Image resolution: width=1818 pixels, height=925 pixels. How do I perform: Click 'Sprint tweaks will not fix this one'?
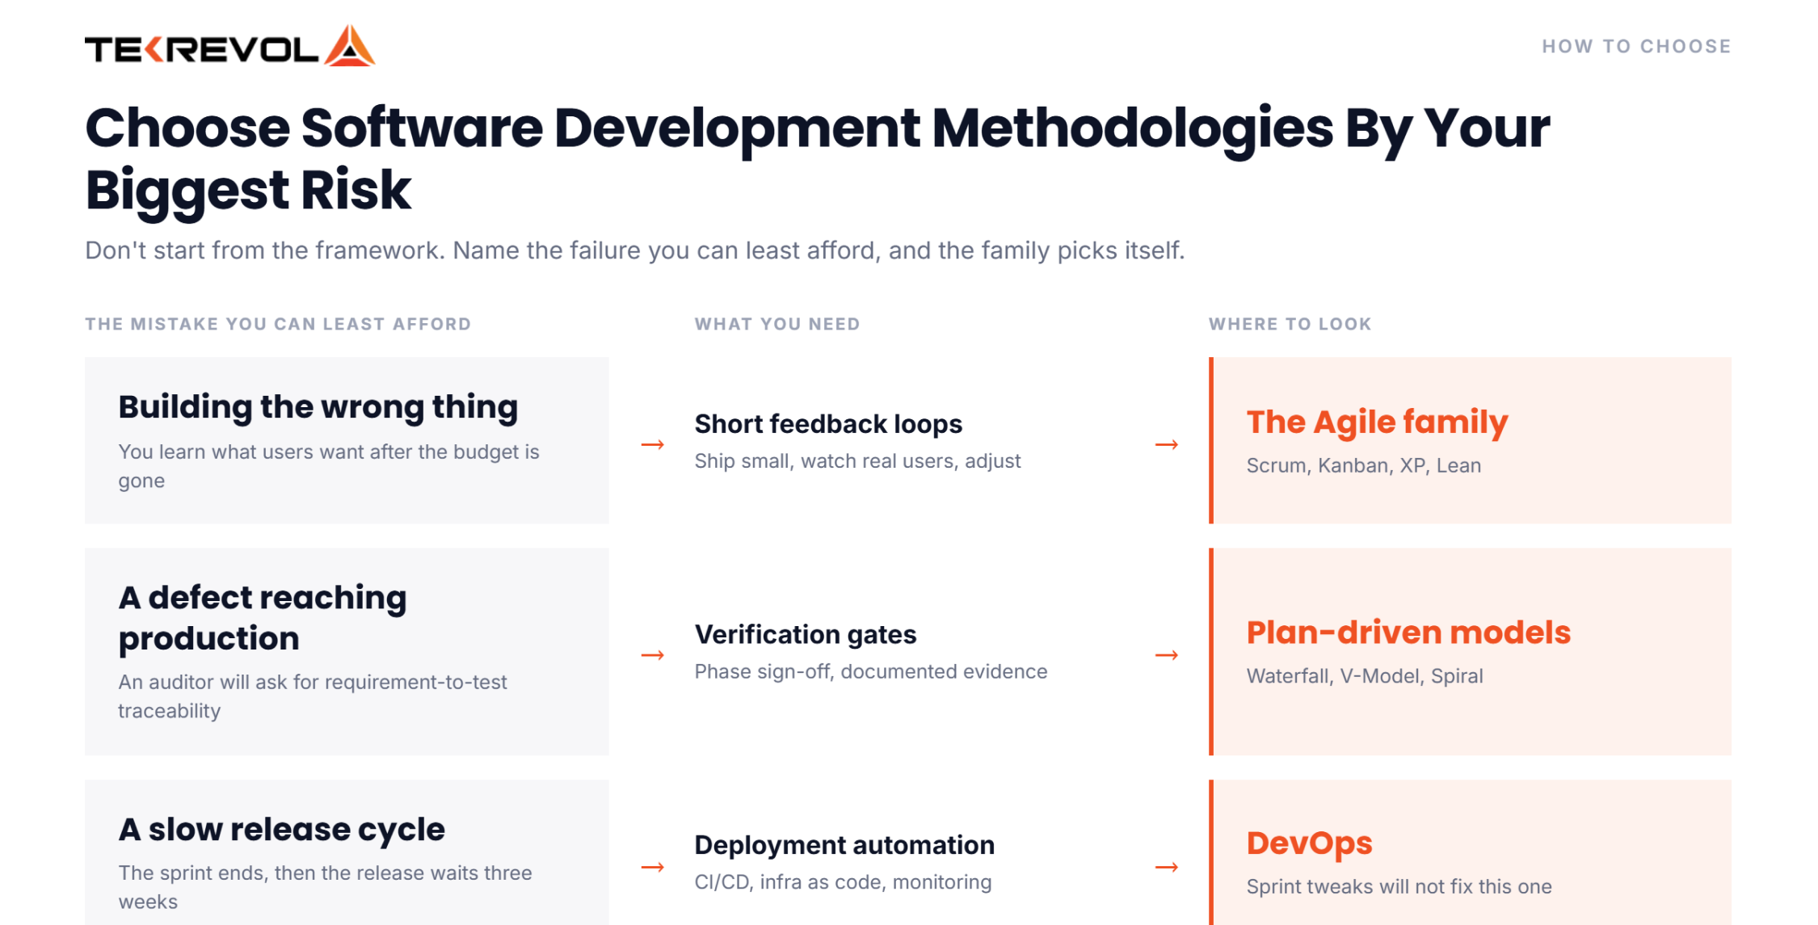point(1399,887)
